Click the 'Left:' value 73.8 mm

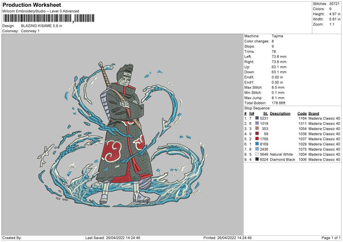click(x=279, y=57)
